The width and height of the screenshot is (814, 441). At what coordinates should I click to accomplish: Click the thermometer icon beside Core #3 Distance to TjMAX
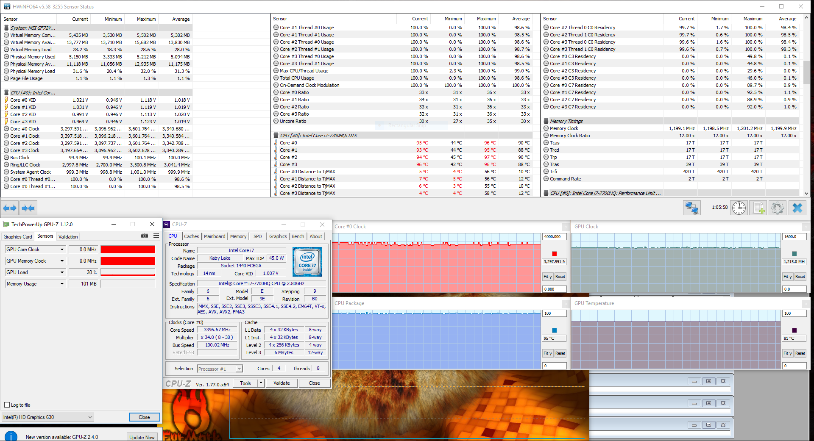pos(276,193)
